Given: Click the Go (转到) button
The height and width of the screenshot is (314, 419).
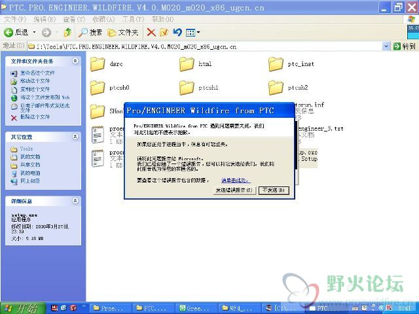Looking at the screenshot, I should pyautogui.click(x=405, y=46).
